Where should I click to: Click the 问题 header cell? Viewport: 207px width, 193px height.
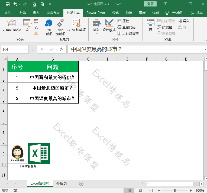pyautogui.click(x=53, y=67)
